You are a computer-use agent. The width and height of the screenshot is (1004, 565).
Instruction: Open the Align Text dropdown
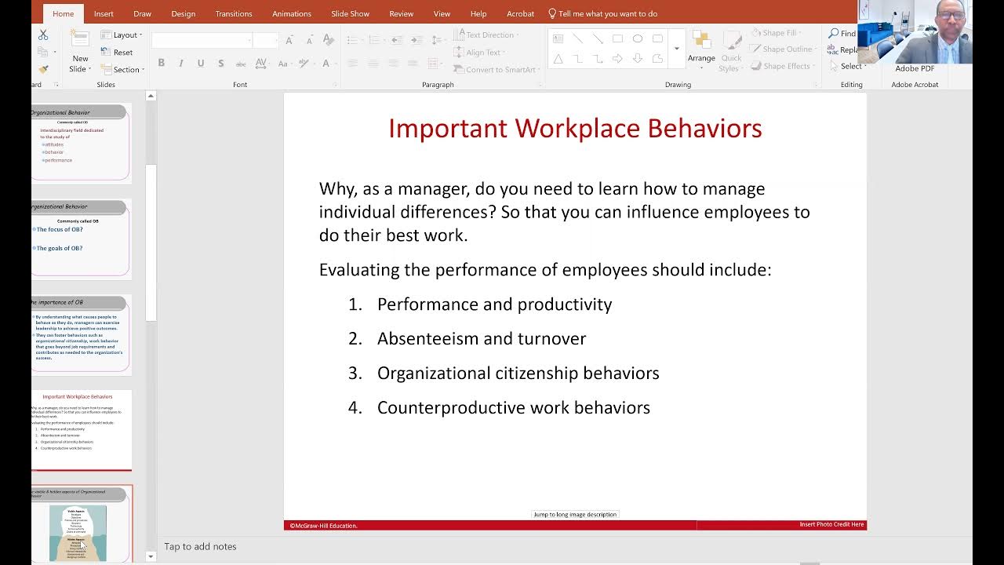tap(479, 53)
